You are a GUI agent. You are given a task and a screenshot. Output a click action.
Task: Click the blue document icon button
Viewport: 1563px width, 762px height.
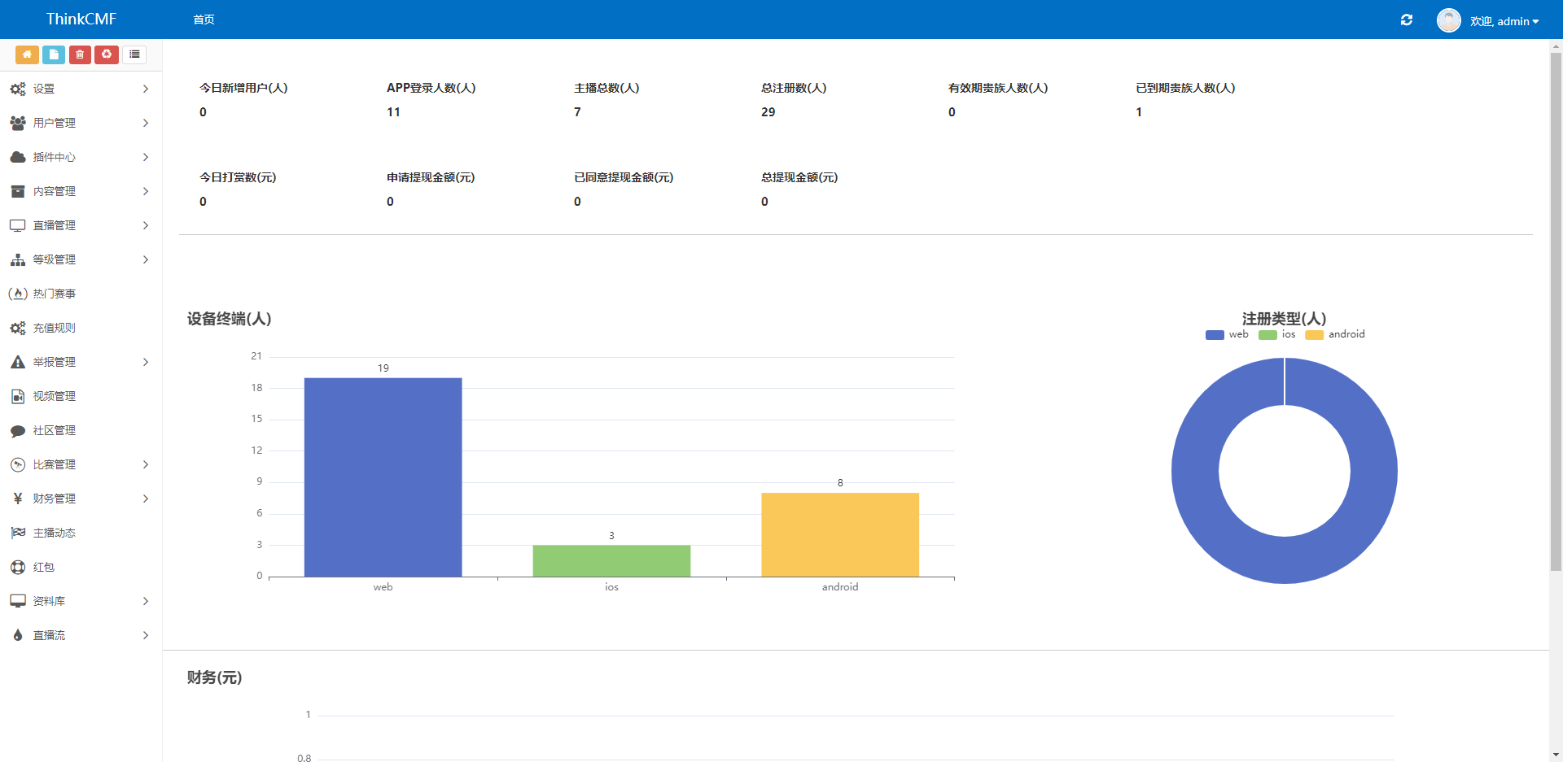(x=54, y=54)
